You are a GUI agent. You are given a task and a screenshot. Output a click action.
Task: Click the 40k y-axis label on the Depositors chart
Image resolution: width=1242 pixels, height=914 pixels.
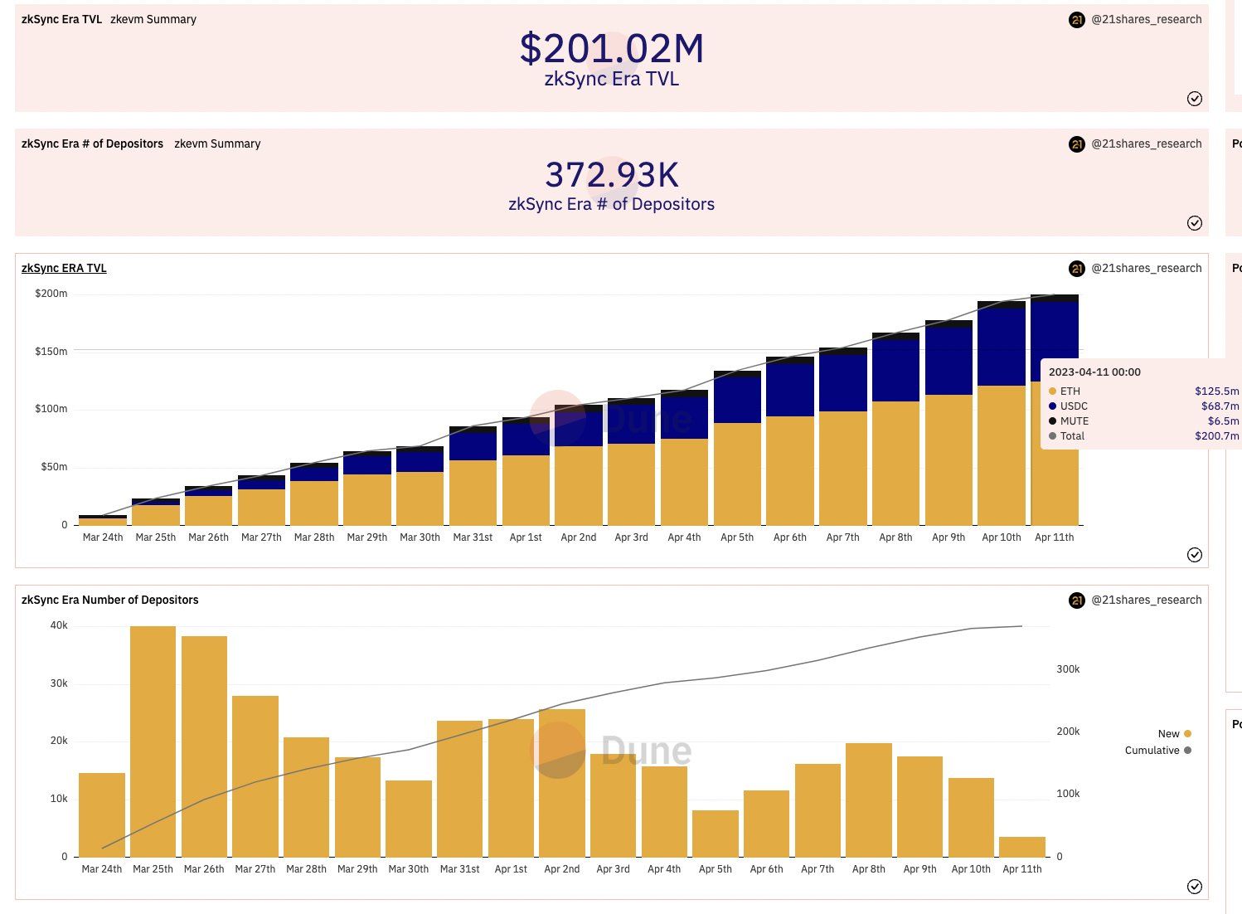[x=59, y=625]
